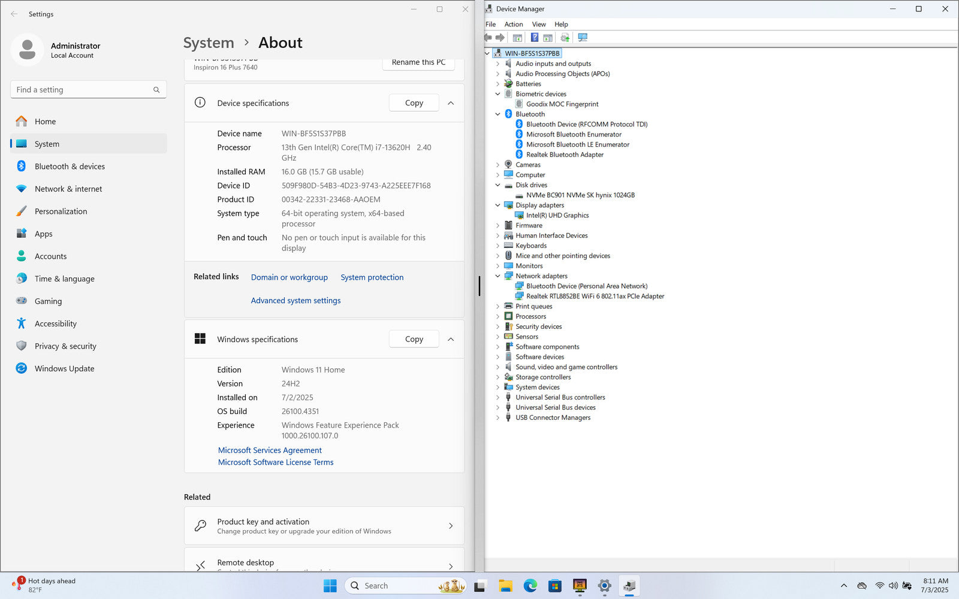Expand the Keyboards category

pos(497,246)
